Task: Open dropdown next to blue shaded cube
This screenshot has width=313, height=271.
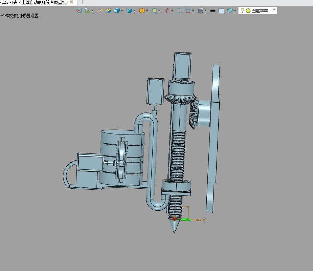Action: [122, 11]
